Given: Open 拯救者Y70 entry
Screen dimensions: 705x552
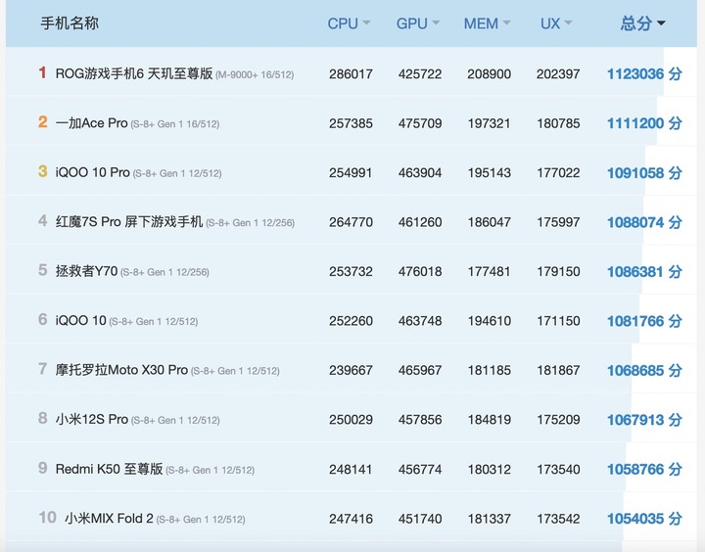Looking at the screenshot, I should 86,271.
